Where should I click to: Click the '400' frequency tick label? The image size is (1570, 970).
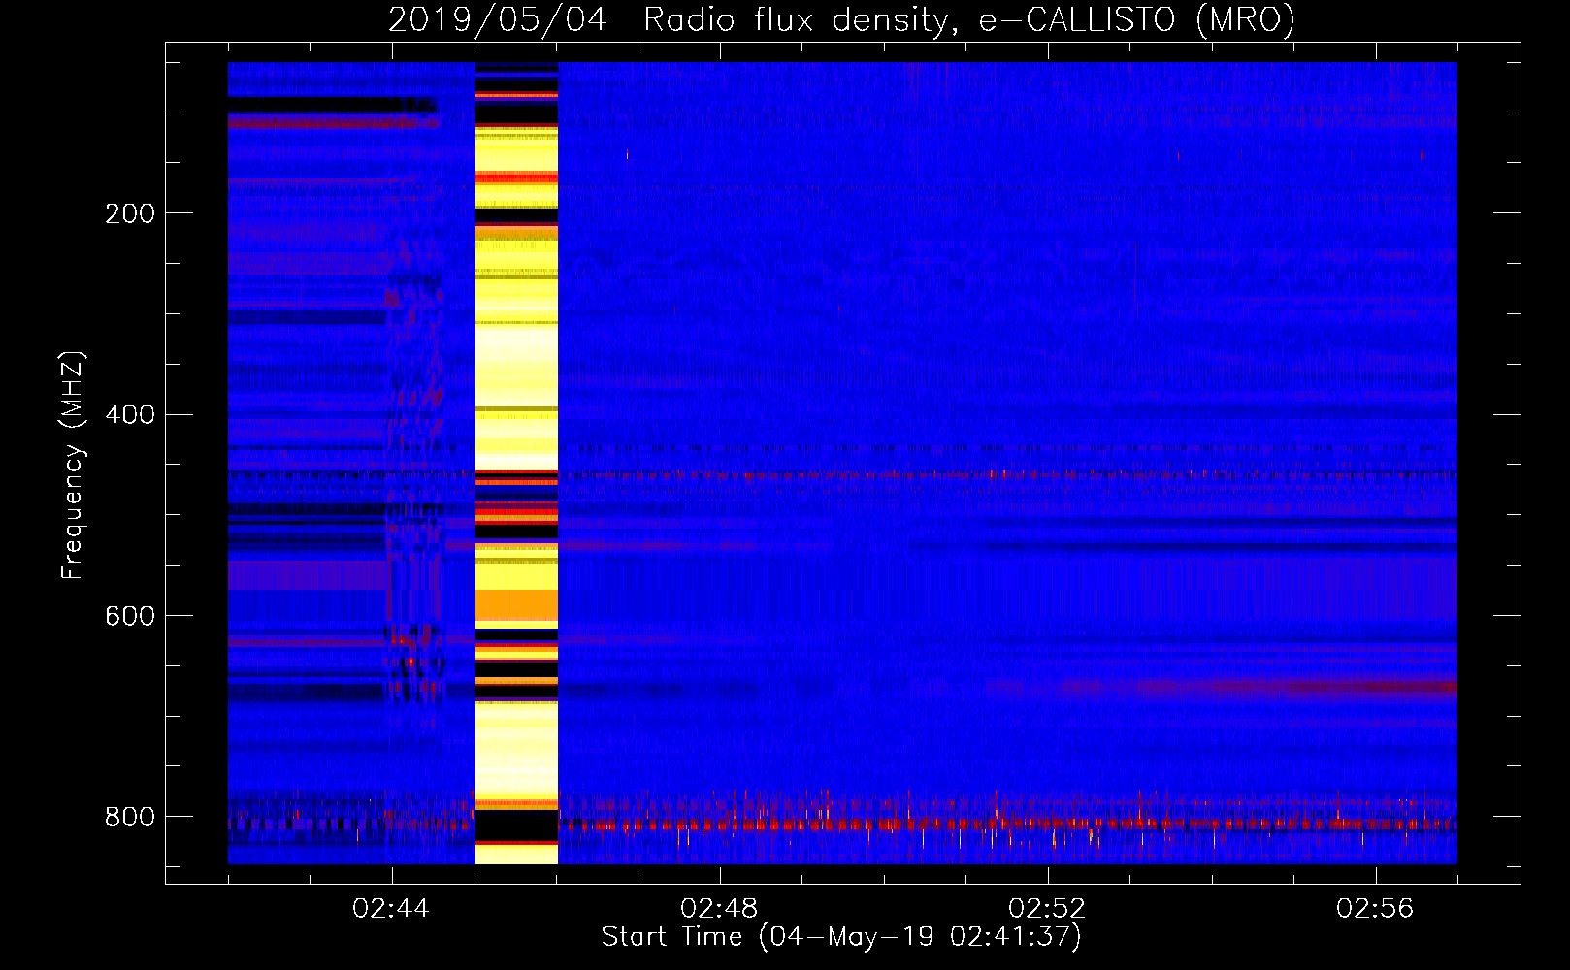coord(129,415)
